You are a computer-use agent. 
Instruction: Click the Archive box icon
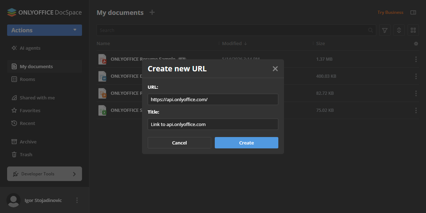coord(14,142)
